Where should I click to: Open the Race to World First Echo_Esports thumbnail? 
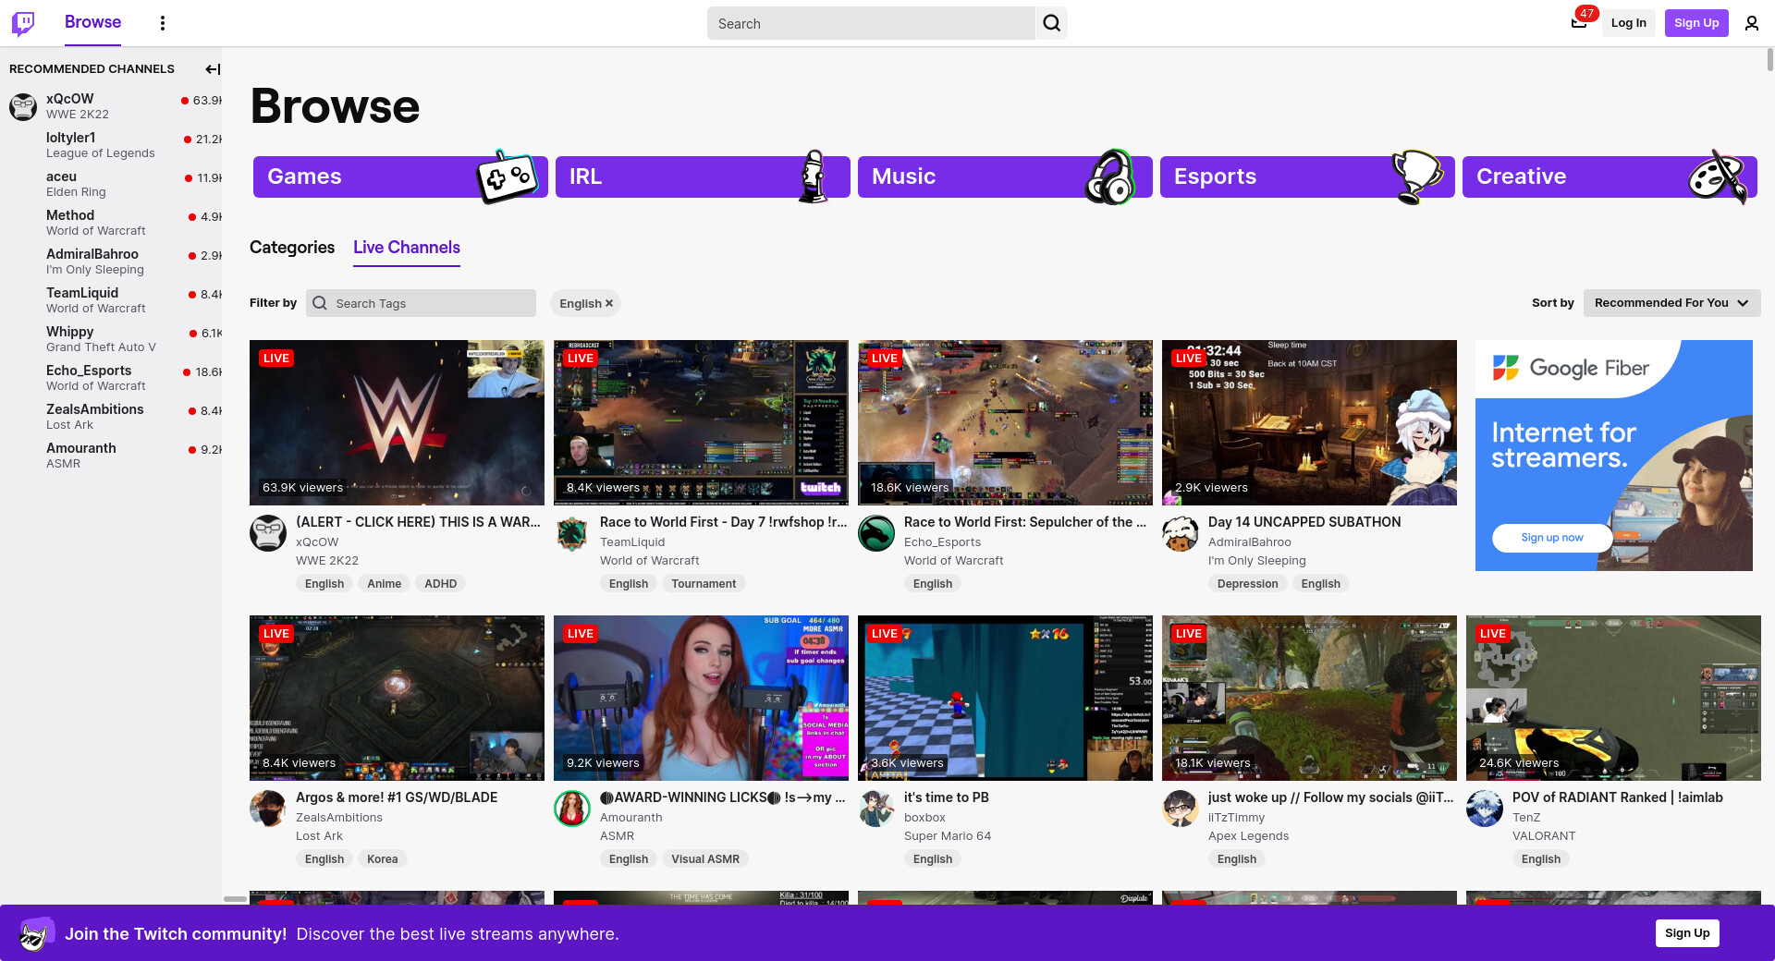(x=1005, y=422)
